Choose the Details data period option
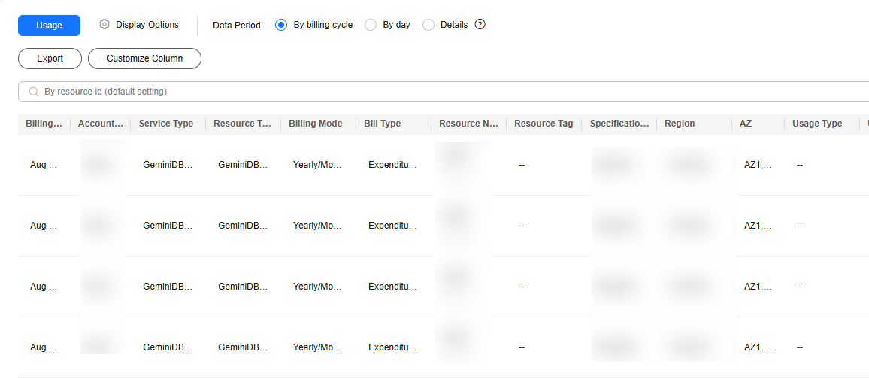 click(428, 25)
